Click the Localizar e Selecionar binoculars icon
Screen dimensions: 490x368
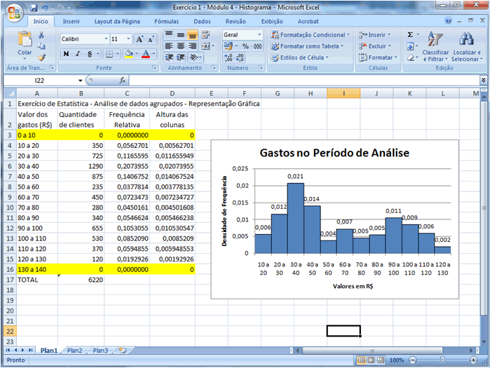point(466,39)
